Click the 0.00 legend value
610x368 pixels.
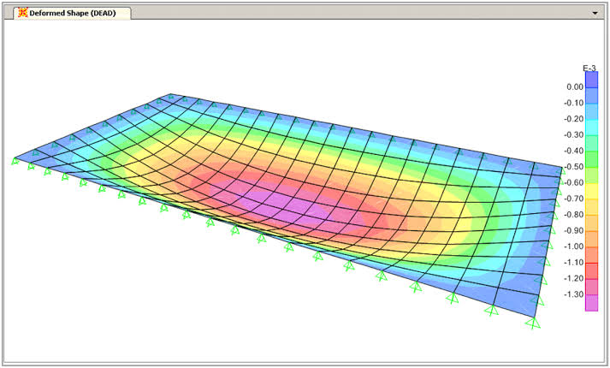coord(575,87)
